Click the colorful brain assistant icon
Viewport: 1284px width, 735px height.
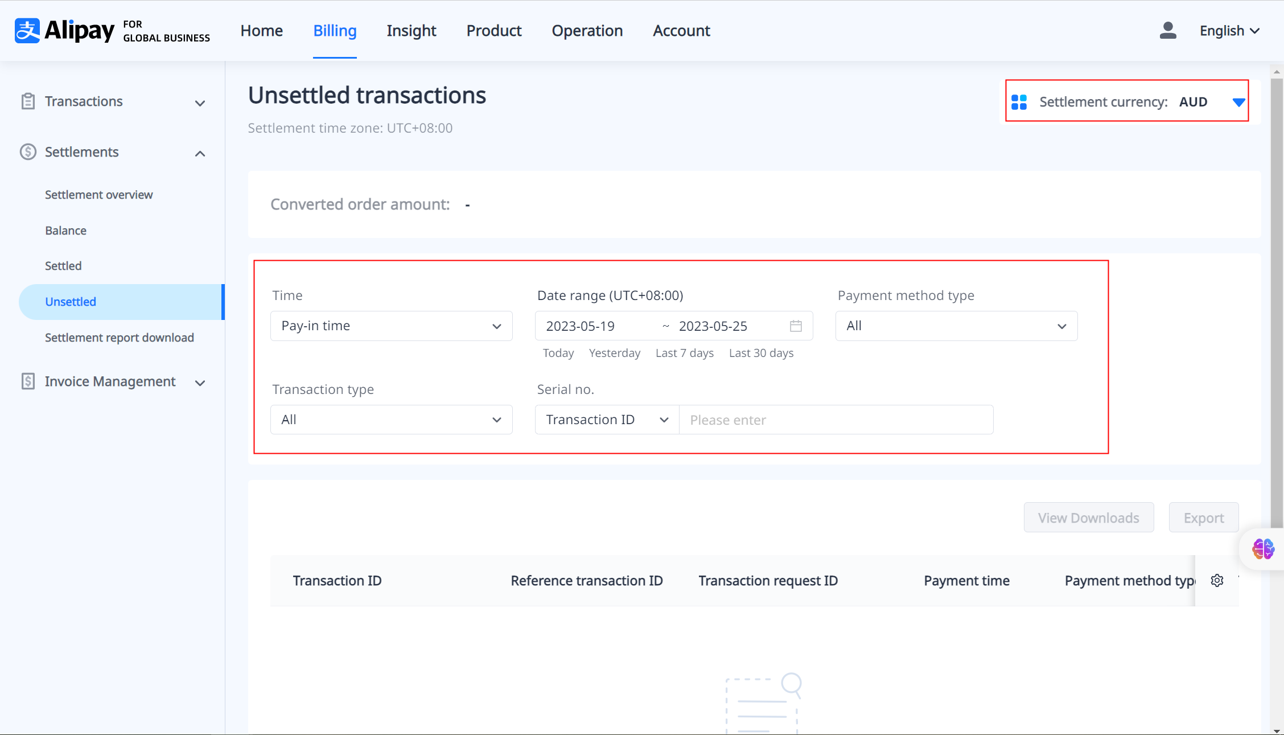click(1263, 549)
